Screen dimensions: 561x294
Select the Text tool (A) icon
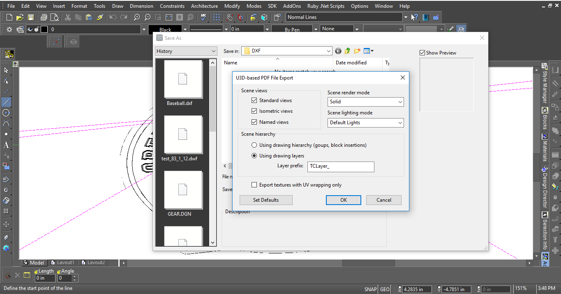tap(6, 145)
